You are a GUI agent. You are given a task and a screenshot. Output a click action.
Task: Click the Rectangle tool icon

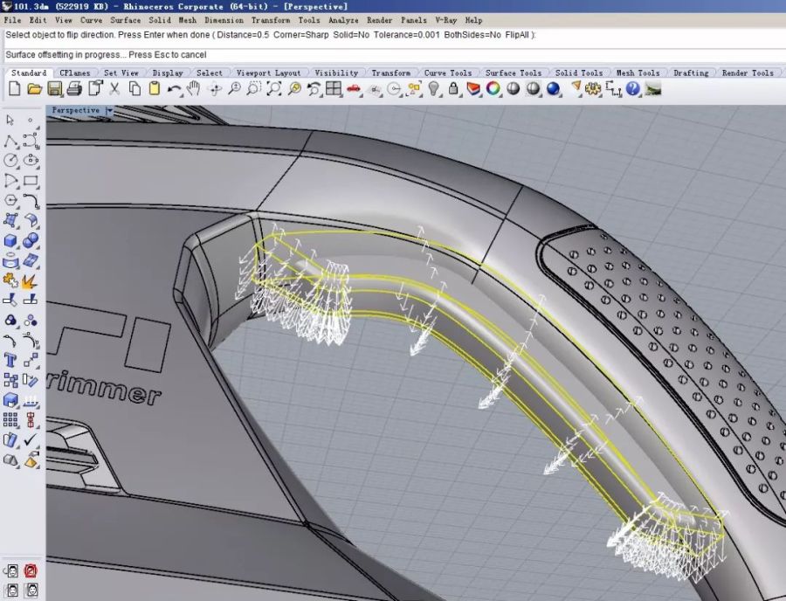(31, 181)
